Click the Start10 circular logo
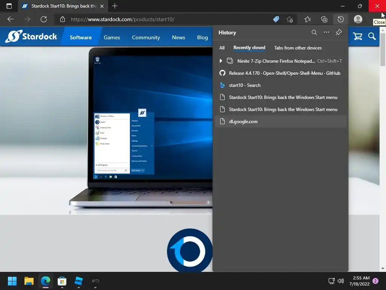This screenshot has width=386, height=290. tap(190, 250)
